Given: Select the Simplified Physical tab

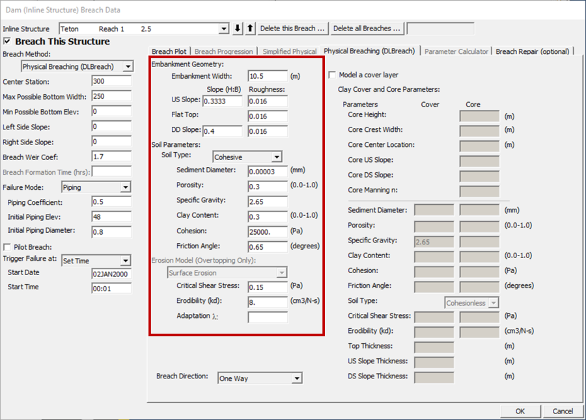Looking at the screenshot, I should point(290,51).
